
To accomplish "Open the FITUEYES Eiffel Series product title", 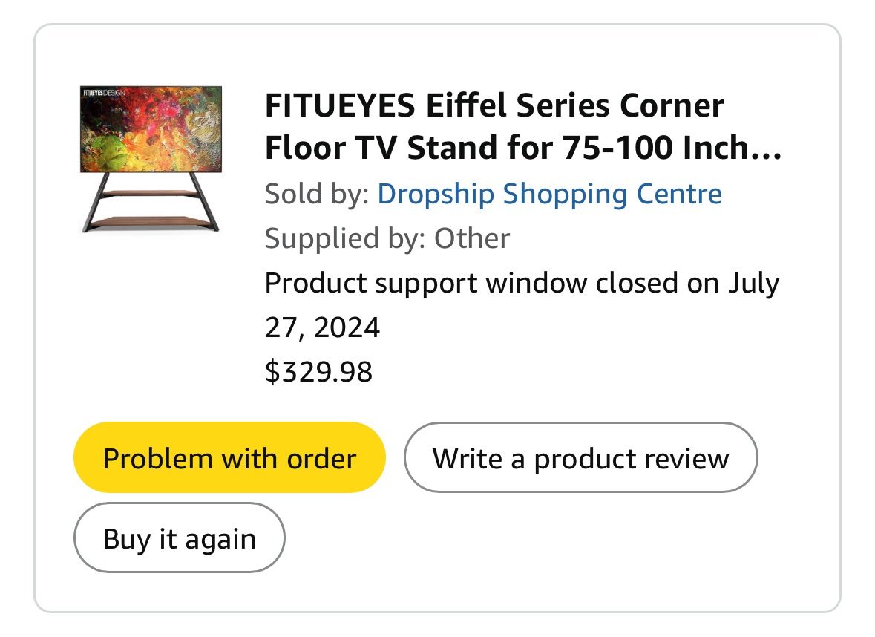I will coord(523,127).
